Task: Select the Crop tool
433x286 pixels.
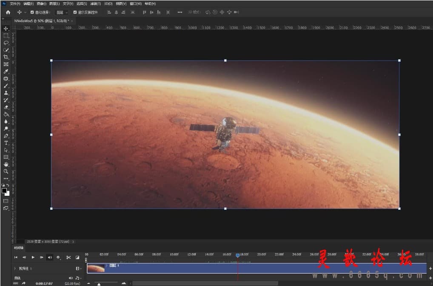Action: 6,57
